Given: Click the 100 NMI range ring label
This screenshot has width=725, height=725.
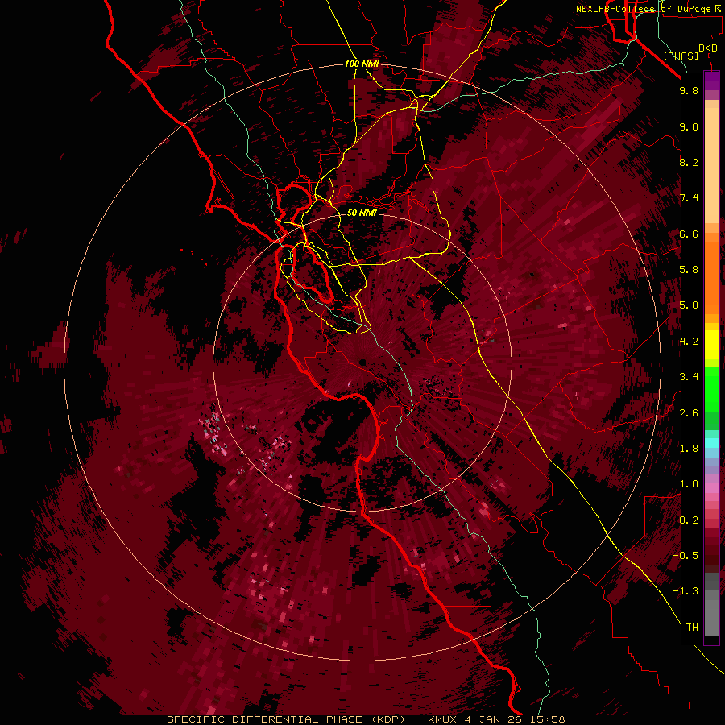Looking at the screenshot, I should 362,64.
